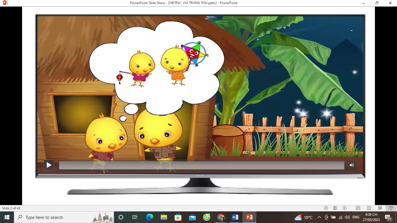Open Word from the taskbar
The height and width of the screenshot is (223, 397).
pyautogui.click(x=235, y=217)
